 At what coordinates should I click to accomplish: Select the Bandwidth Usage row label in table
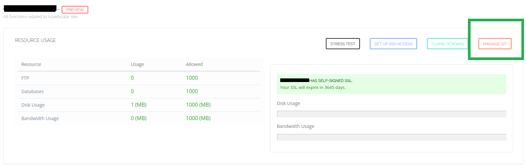(40, 118)
